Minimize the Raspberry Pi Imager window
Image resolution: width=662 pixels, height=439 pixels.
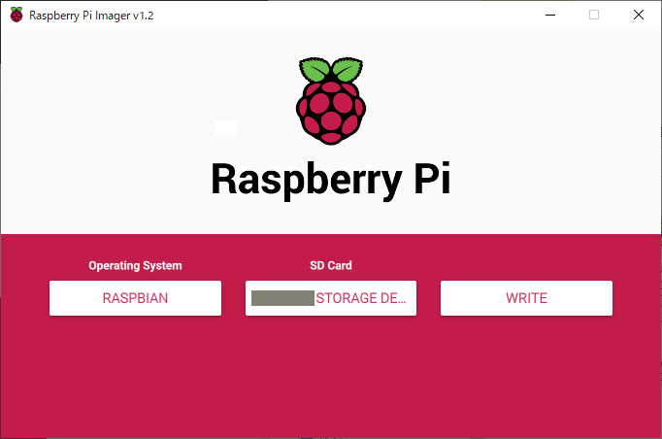[x=550, y=15]
